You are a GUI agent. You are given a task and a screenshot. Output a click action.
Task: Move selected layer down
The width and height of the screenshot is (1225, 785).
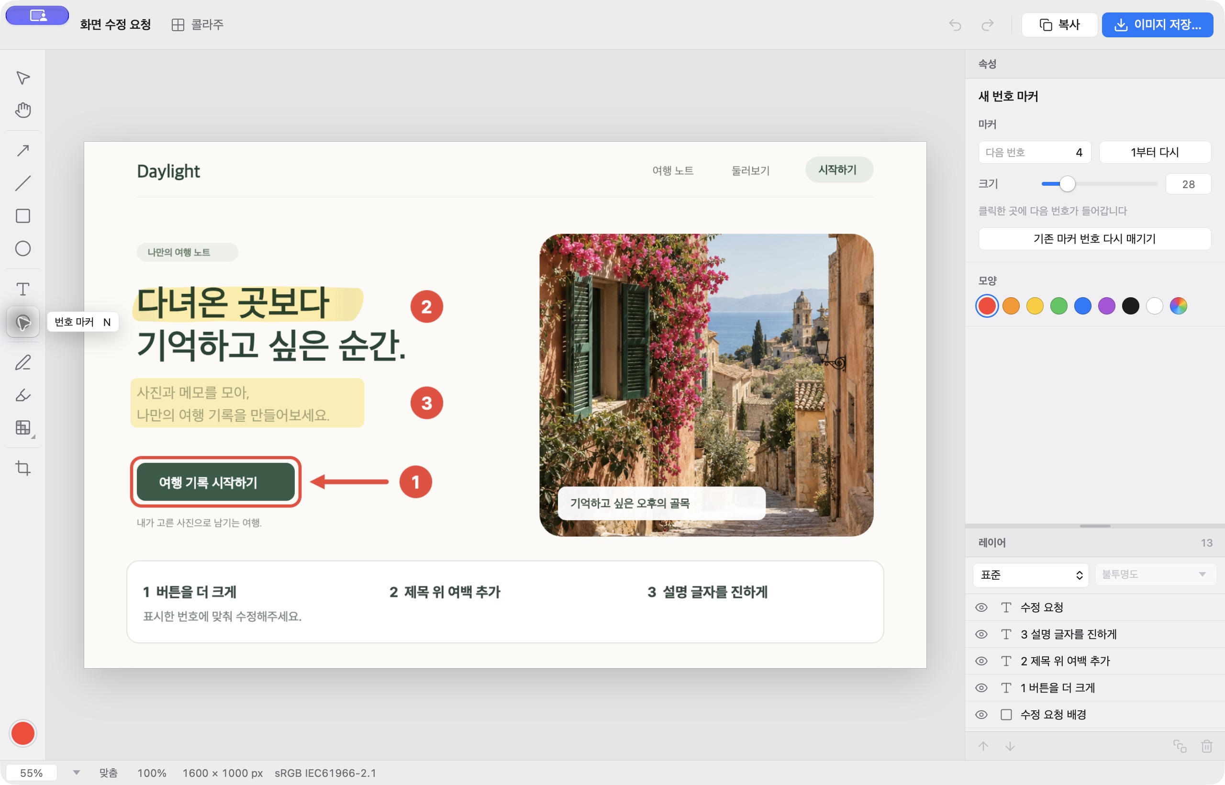pos(1010,746)
